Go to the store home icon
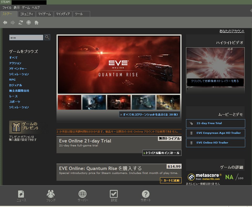 click(37, 23)
